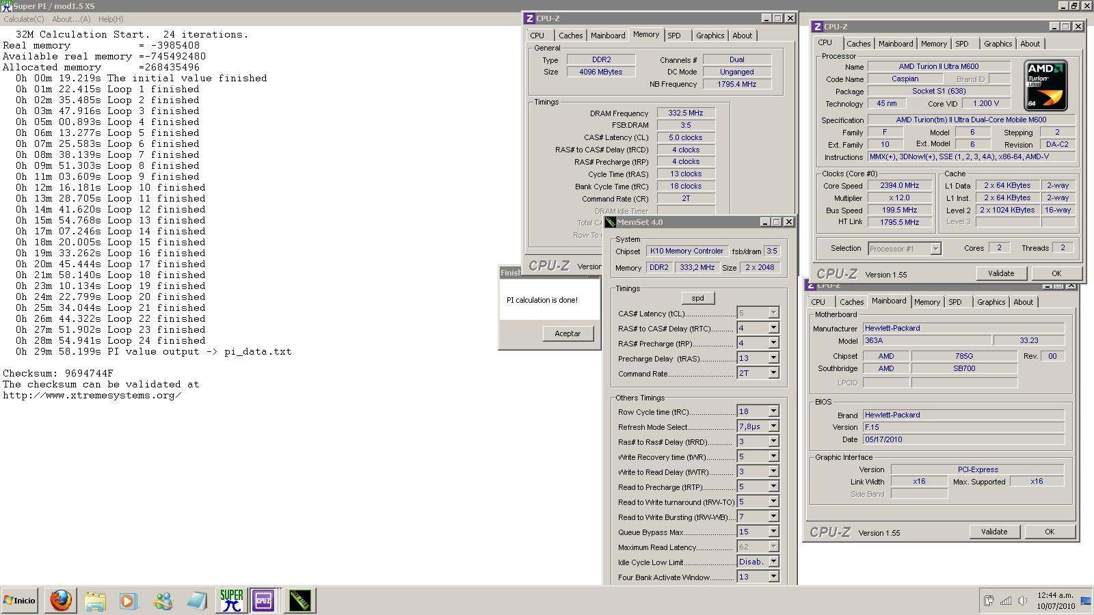Open the Calculate(C) menu in Super PI
1094x615 pixels.
pyautogui.click(x=24, y=19)
